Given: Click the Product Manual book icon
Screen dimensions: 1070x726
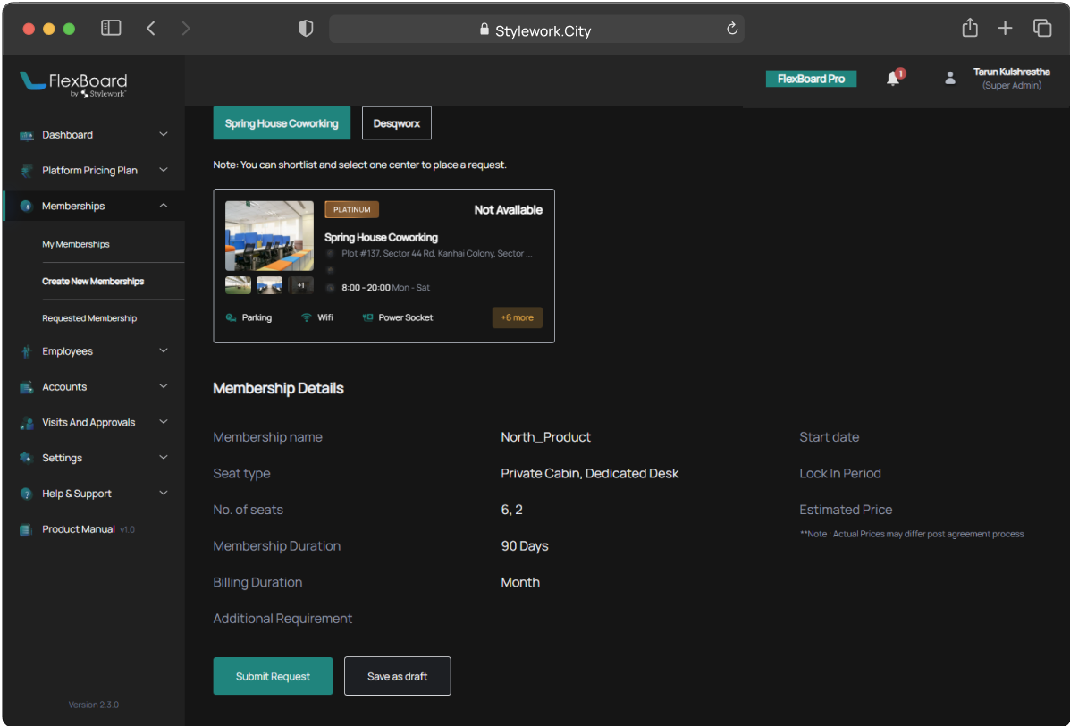Looking at the screenshot, I should pyautogui.click(x=27, y=529).
